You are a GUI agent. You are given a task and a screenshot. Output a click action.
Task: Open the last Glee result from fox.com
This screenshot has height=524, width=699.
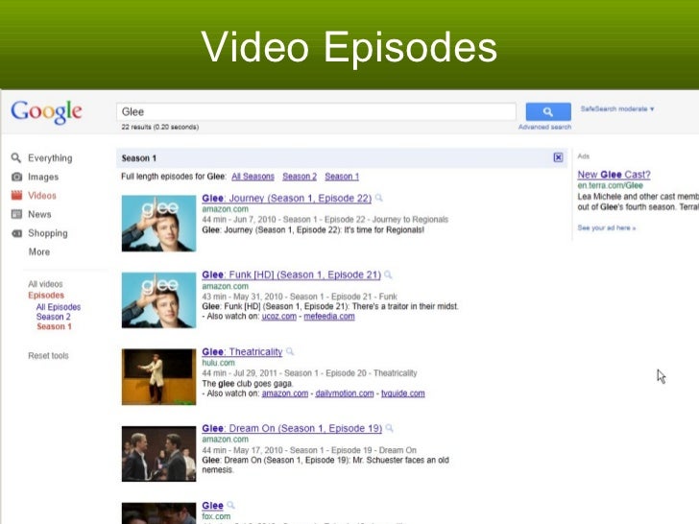pos(212,506)
